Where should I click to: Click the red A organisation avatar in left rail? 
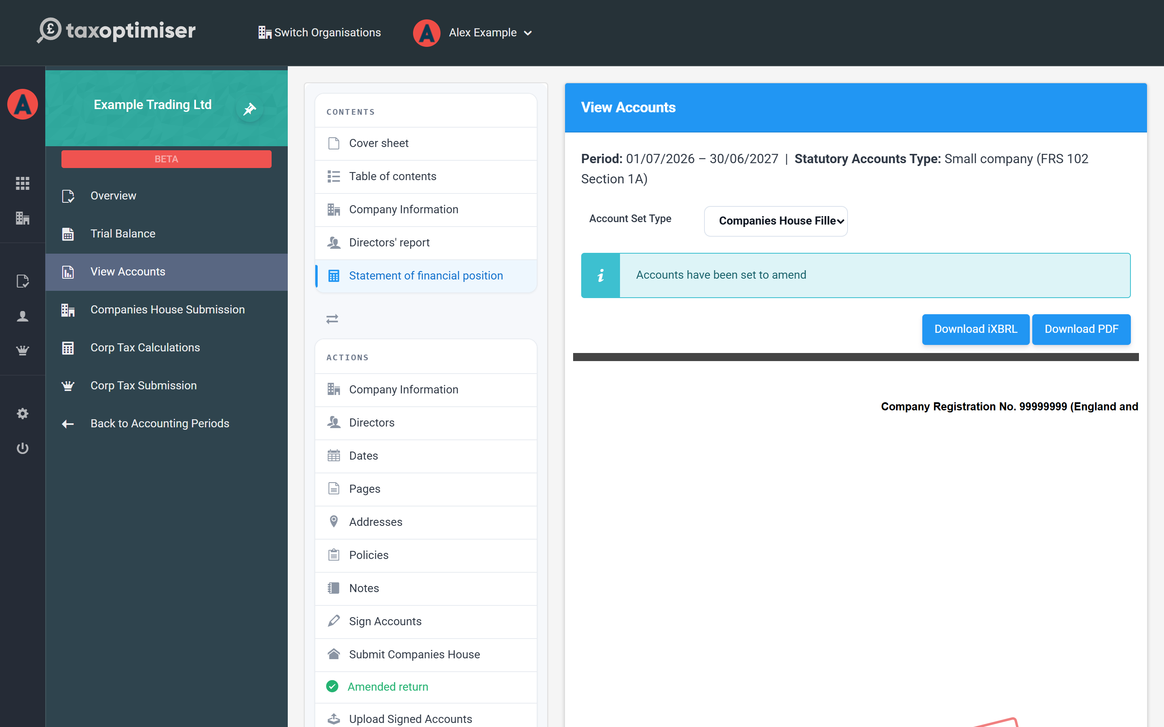click(23, 104)
